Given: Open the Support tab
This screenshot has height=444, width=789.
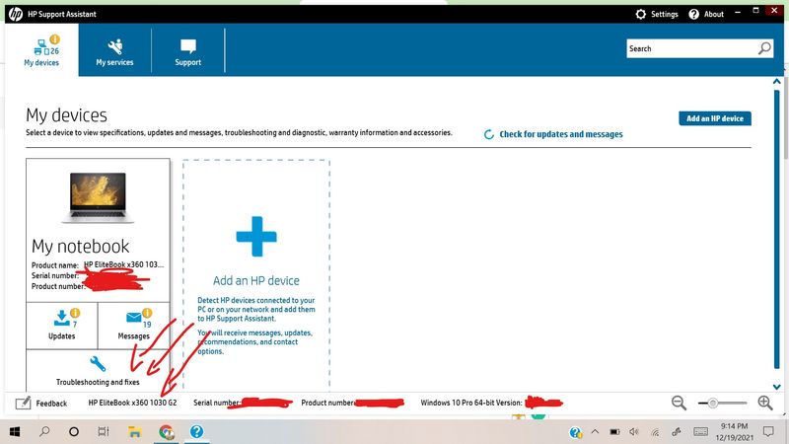Looking at the screenshot, I should coord(188,50).
